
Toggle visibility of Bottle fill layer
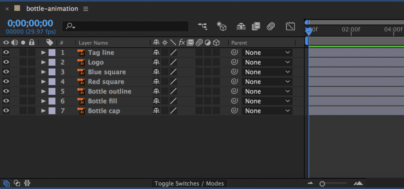pyautogui.click(x=6, y=101)
